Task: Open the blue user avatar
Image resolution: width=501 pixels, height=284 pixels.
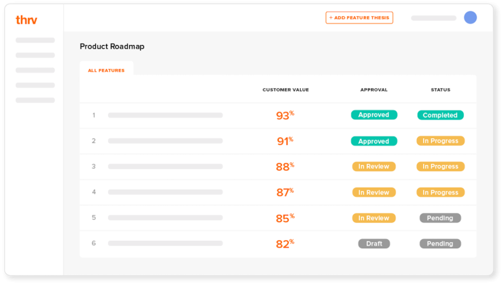Action: click(x=470, y=17)
